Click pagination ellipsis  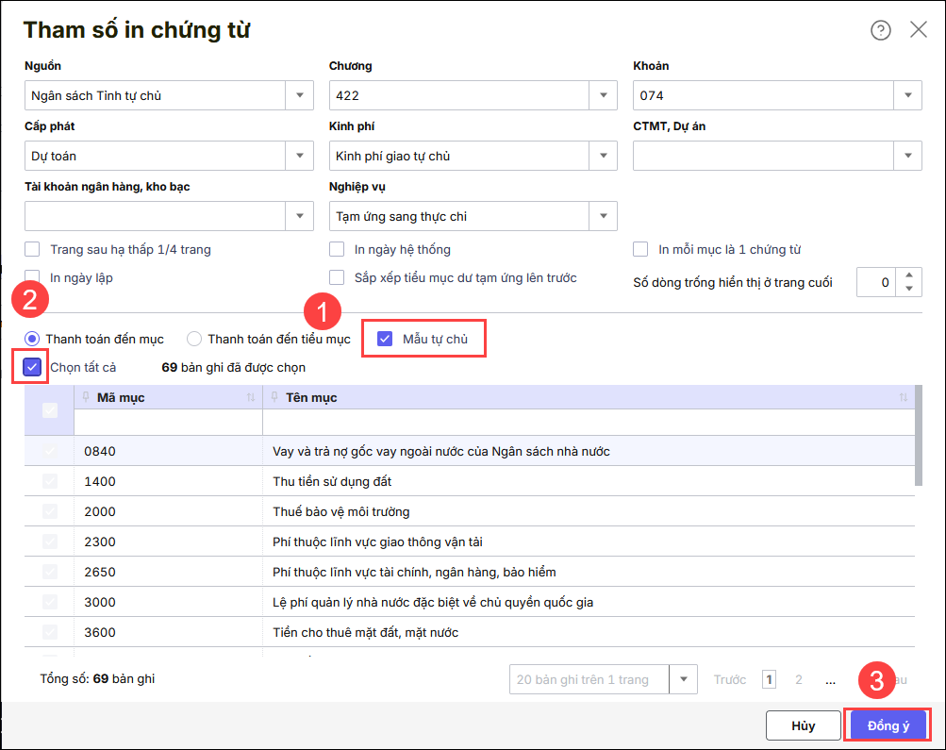831,680
